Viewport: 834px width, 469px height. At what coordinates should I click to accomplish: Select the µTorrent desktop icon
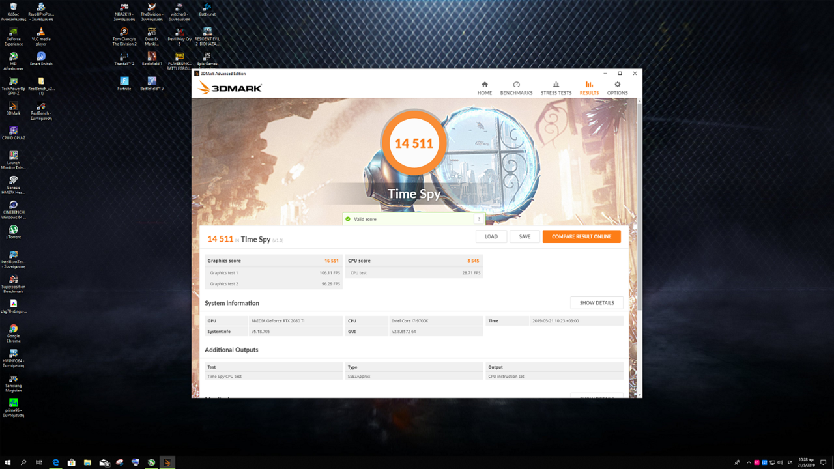[13, 233]
